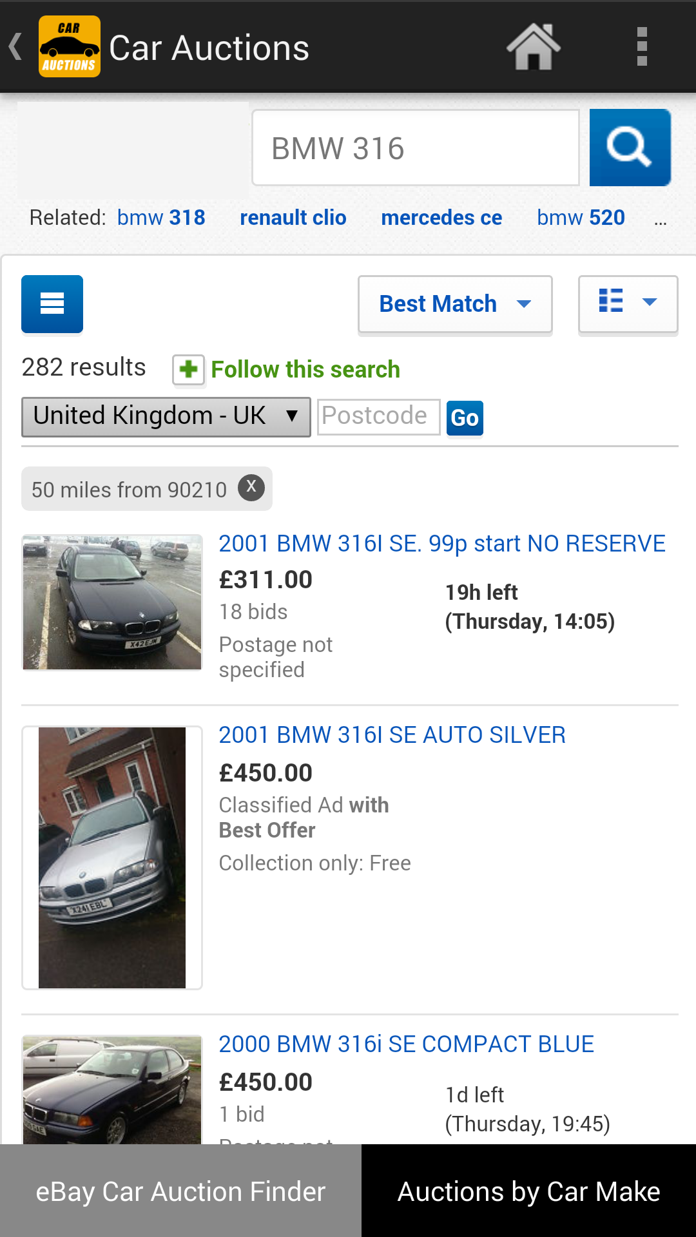Switch to eBay Car Auction Finder tab
Viewport: 696px width, 1237px height.
coord(180,1191)
